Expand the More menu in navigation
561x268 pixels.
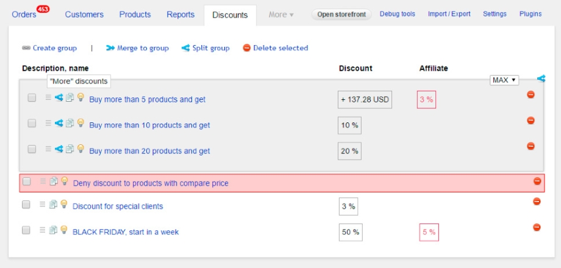[281, 14]
